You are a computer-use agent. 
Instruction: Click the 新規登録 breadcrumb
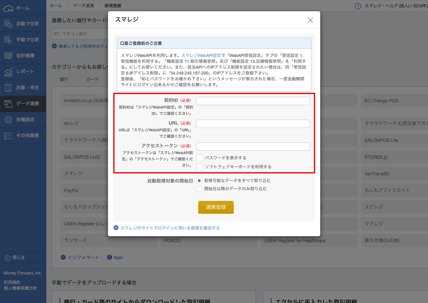point(113,5)
